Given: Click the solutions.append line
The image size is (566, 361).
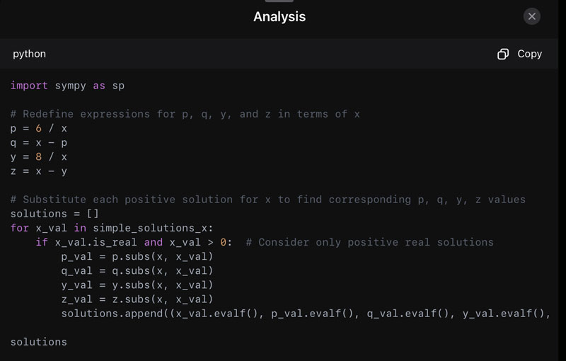Looking at the screenshot, I should 304,314.
